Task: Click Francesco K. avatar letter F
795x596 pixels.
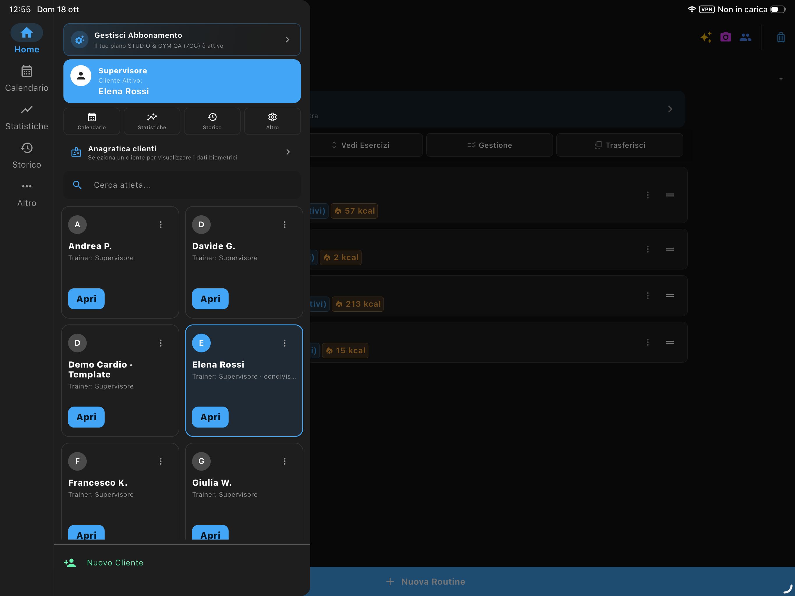Action: tap(77, 461)
